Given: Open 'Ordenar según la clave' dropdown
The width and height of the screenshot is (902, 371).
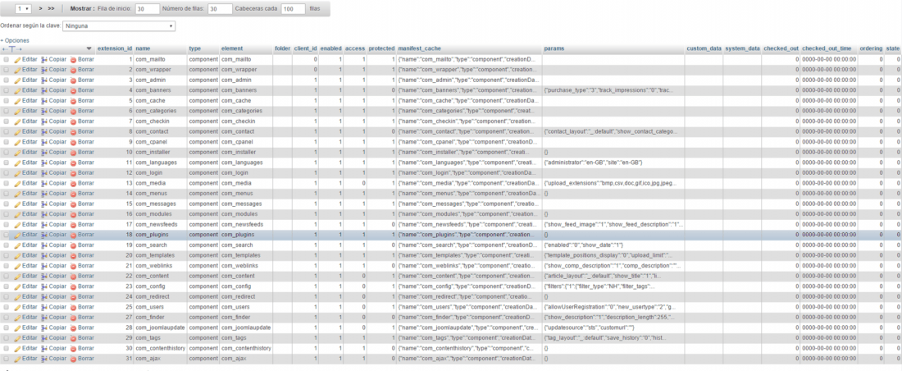Looking at the screenshot, I should coord(119,26).
